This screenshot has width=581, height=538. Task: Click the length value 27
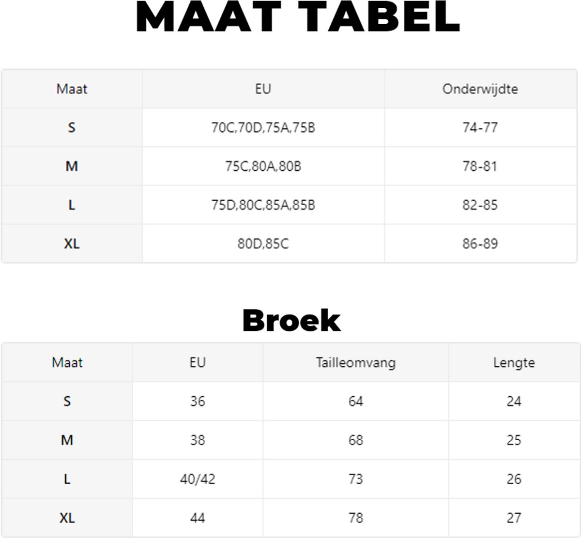coord(514,518)
